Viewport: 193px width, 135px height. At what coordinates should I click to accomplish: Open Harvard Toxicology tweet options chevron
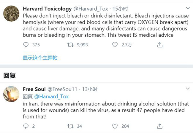188,8
